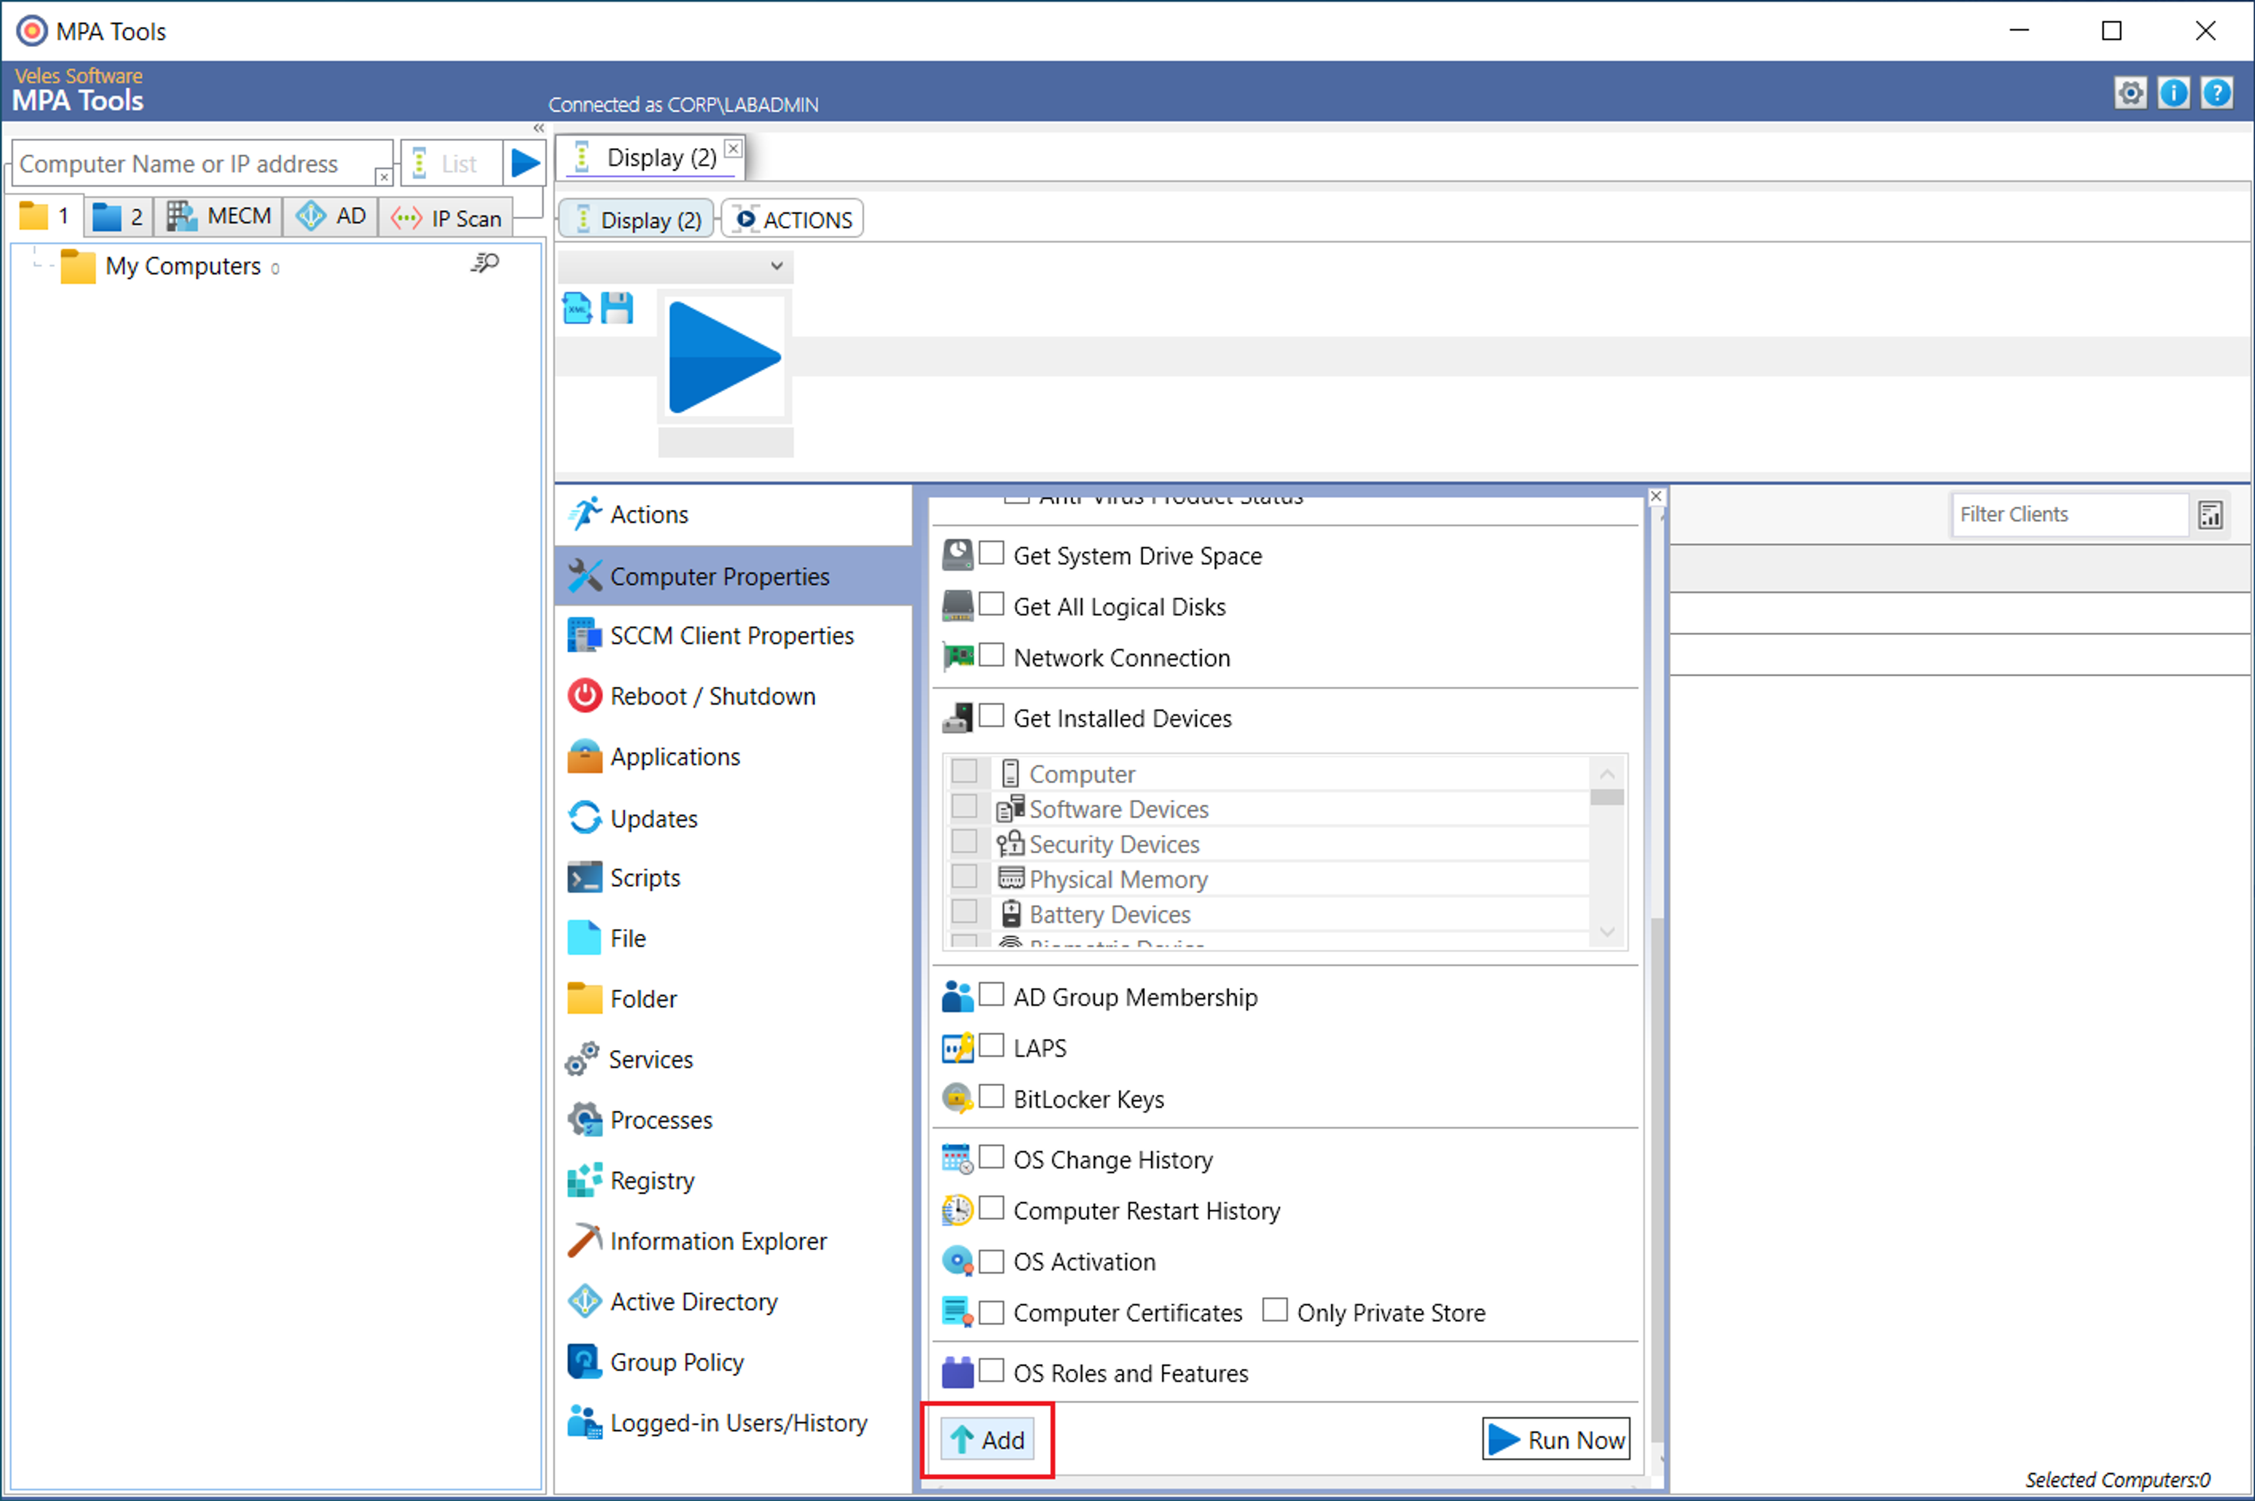Check AD Group Membership option

click(992, 994)
